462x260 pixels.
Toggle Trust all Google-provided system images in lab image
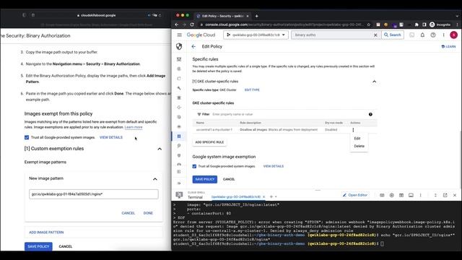(x=27, y=137)
